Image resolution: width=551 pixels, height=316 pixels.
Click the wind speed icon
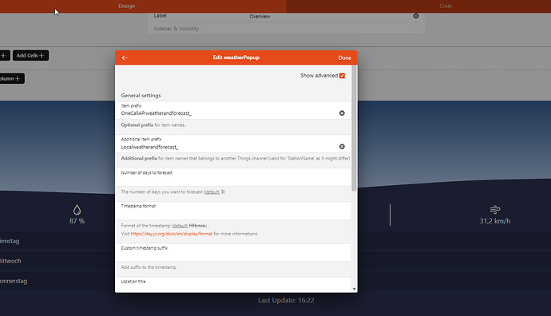pos(495,210)
